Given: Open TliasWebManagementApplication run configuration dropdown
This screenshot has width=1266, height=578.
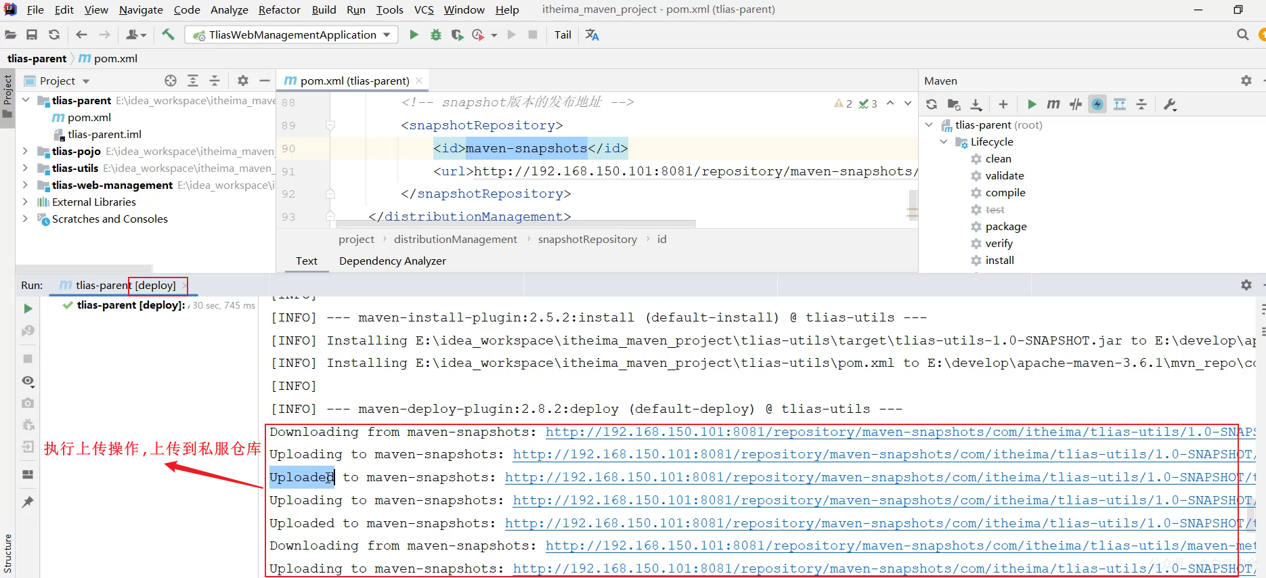Looking at the screenshot, I should pyautogui.click(x=292, y=35).
